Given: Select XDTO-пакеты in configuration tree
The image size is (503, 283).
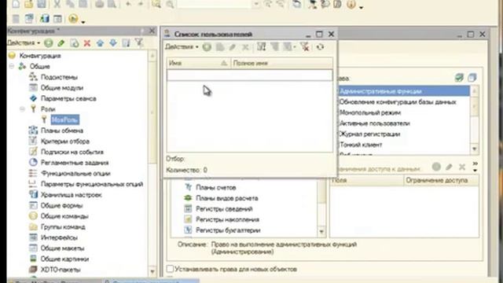Looking at the screenshot, I should tap(61, 270).
